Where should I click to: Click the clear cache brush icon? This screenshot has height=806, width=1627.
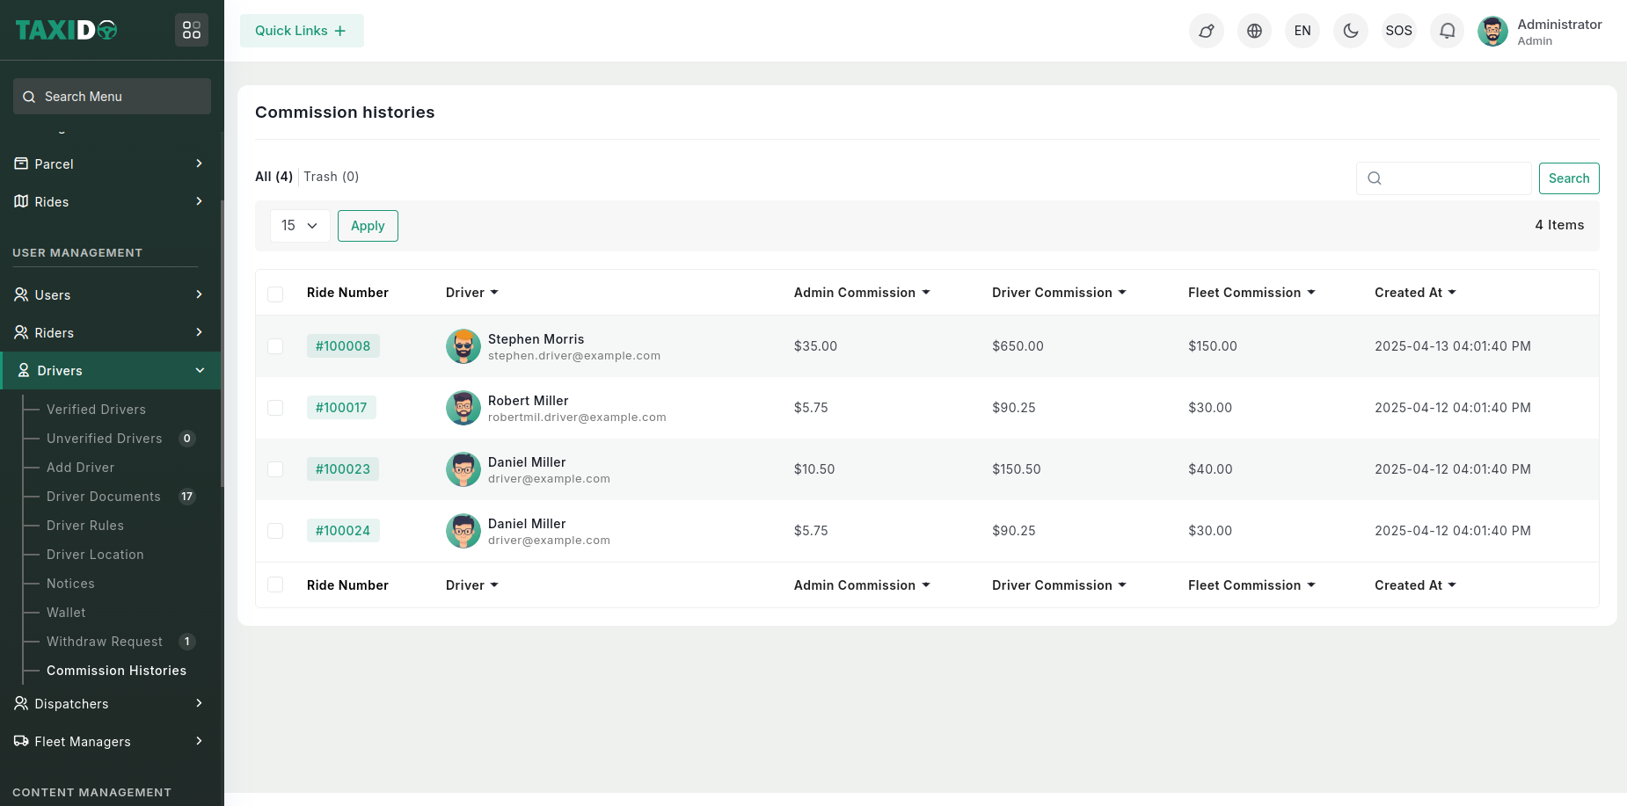pos(1206,31)
